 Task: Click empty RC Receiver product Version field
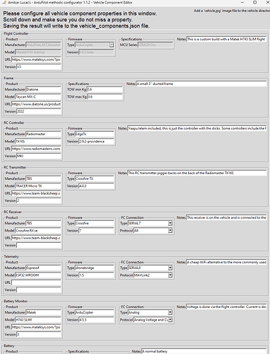39,245
